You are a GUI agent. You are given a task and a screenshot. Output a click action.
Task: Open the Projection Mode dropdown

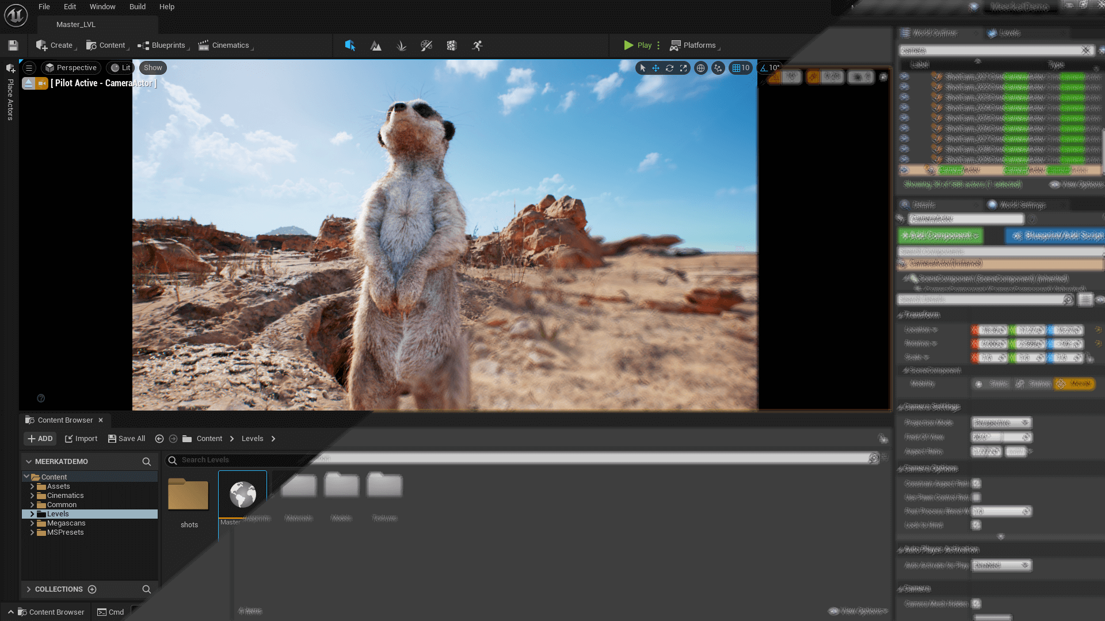pyautogui.click(x=1001, y=422)
